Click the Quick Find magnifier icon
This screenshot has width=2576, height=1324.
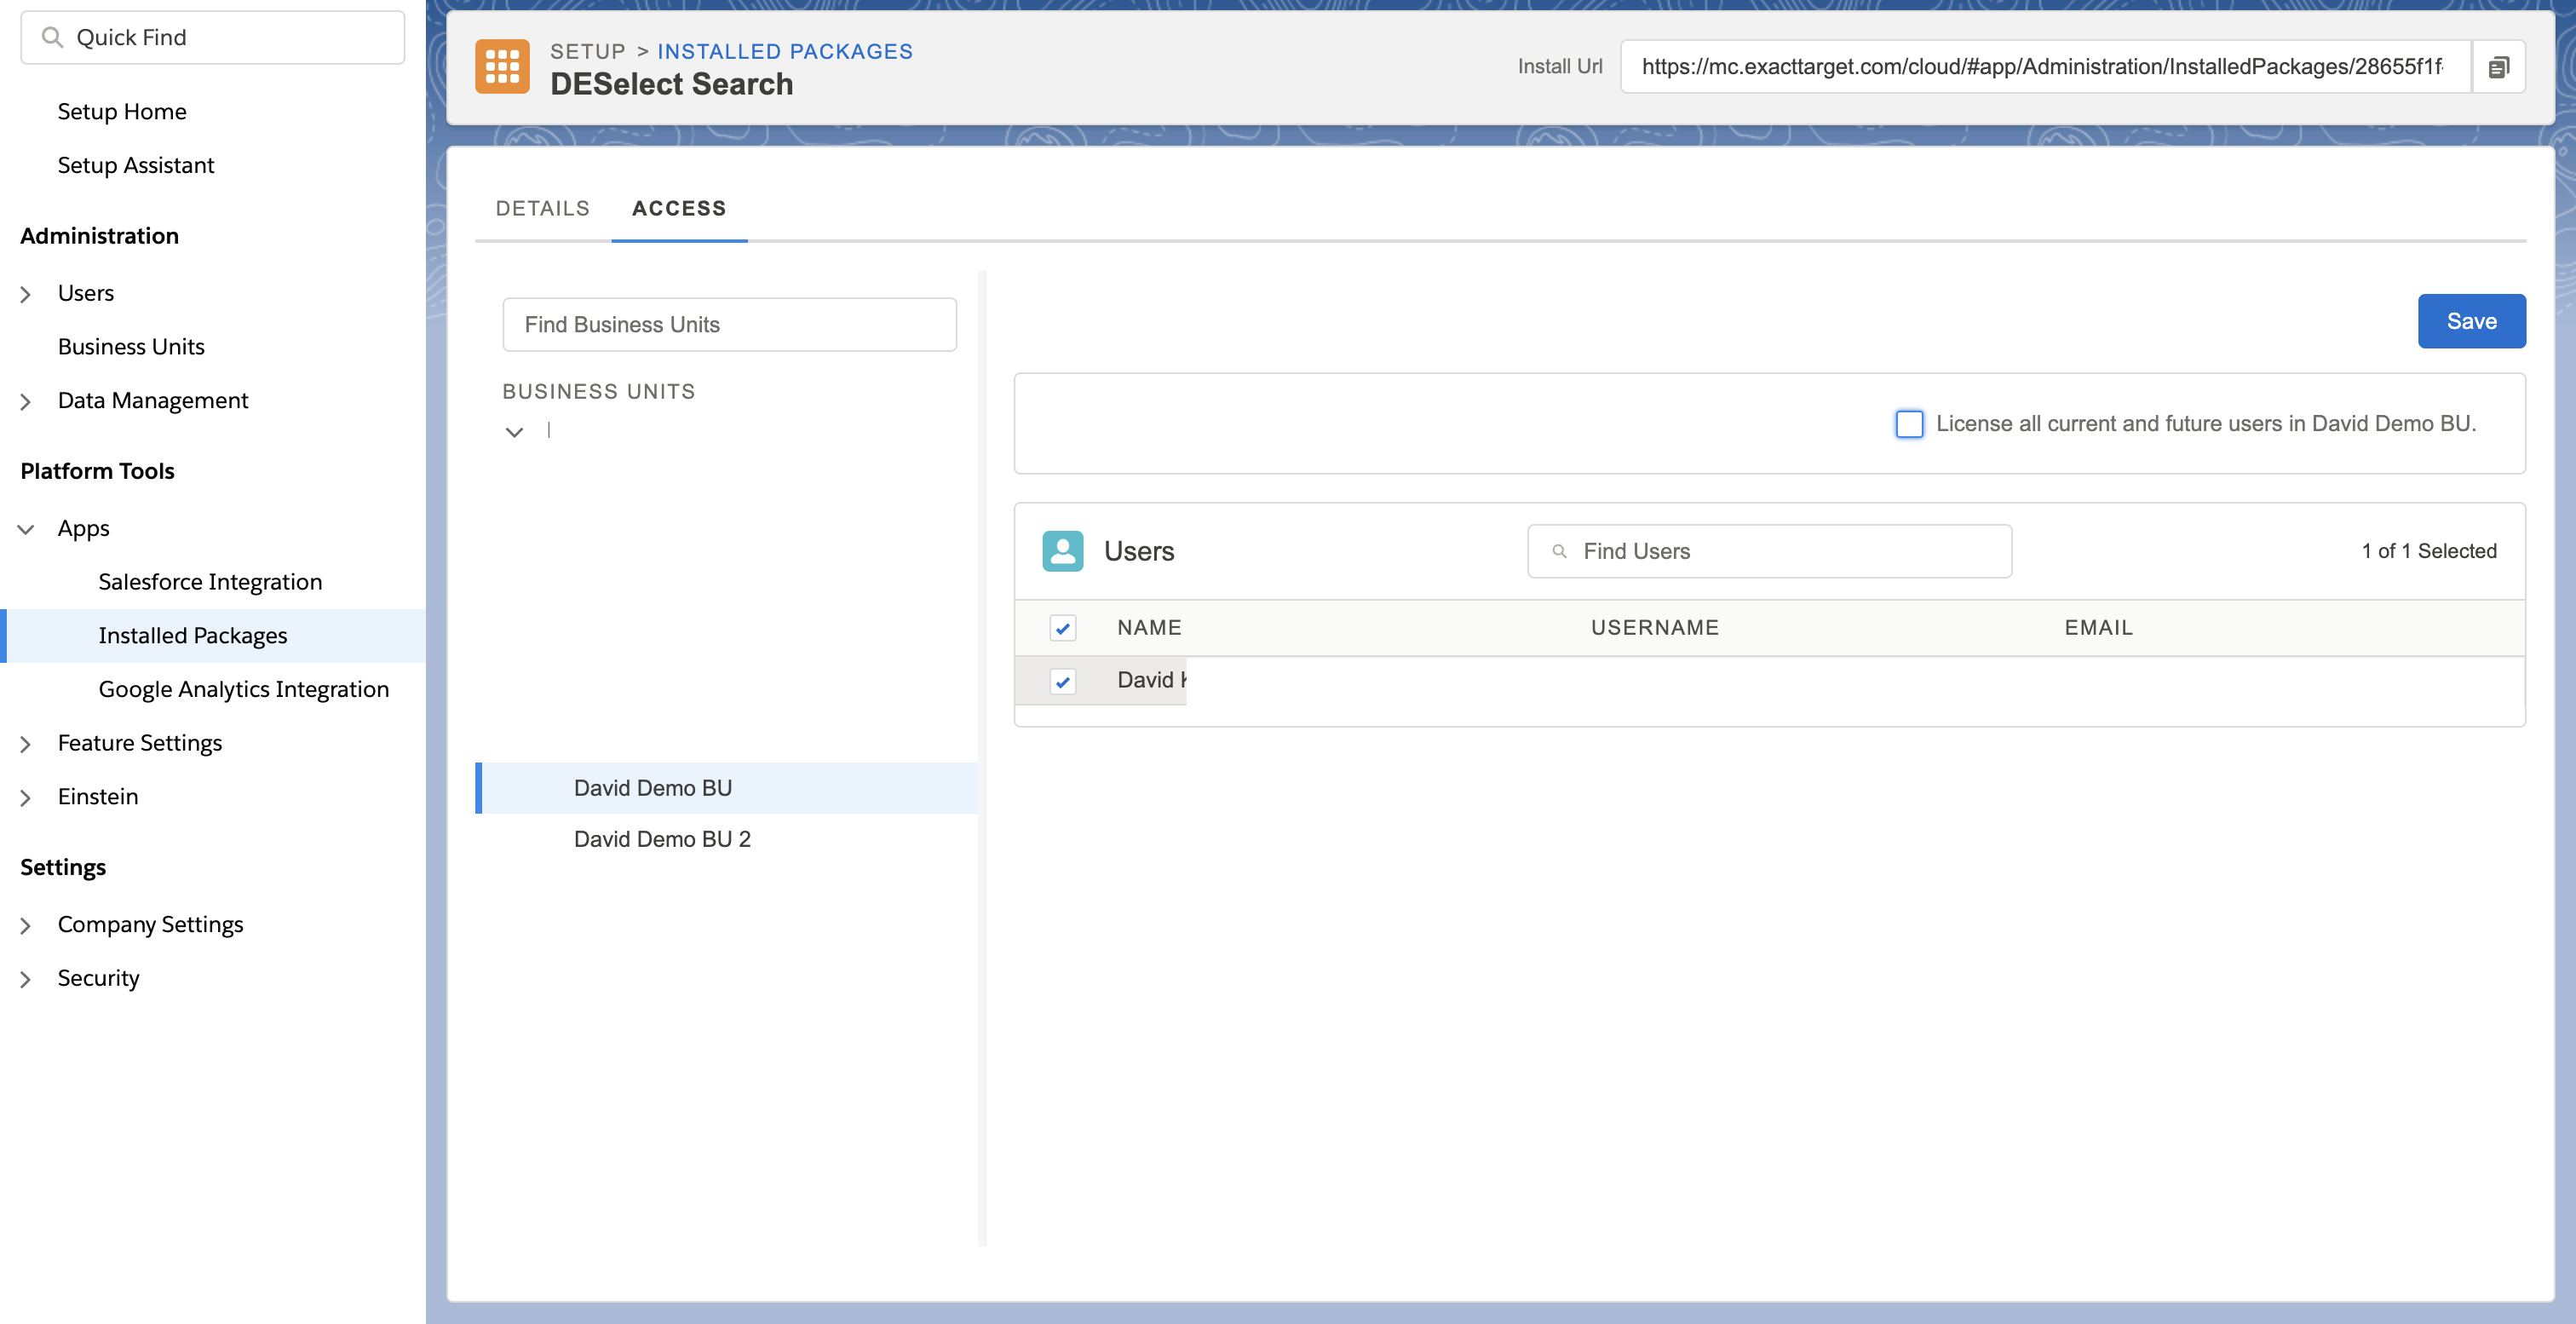[x=52, y=38]
